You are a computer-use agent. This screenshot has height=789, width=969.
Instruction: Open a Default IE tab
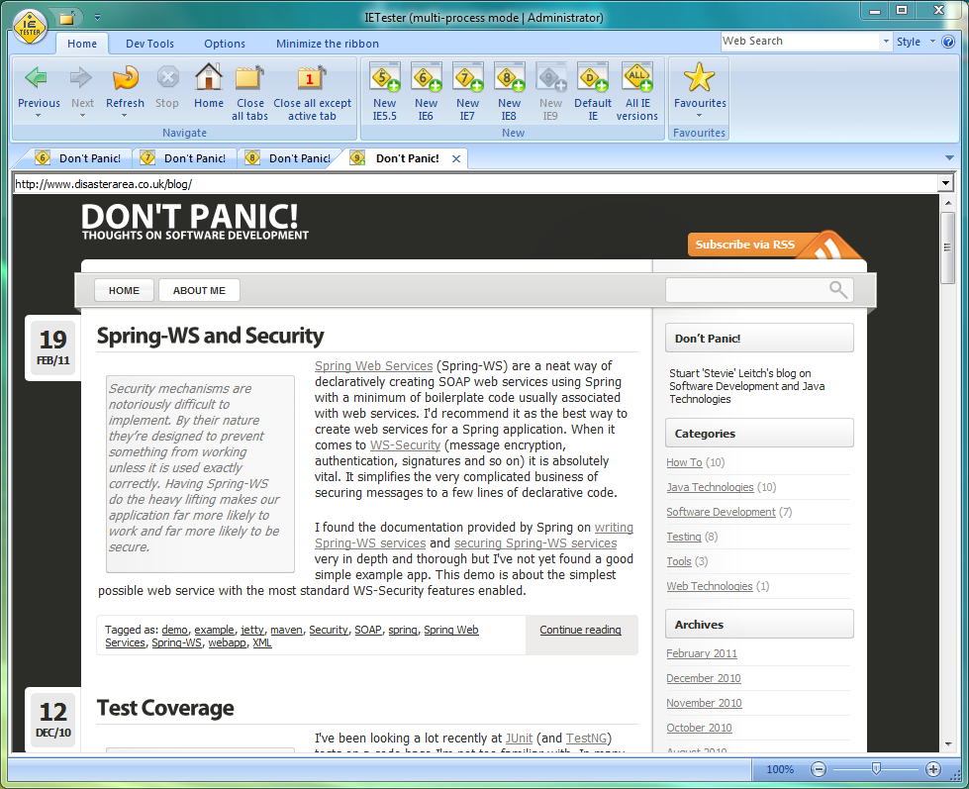[593, 78]
